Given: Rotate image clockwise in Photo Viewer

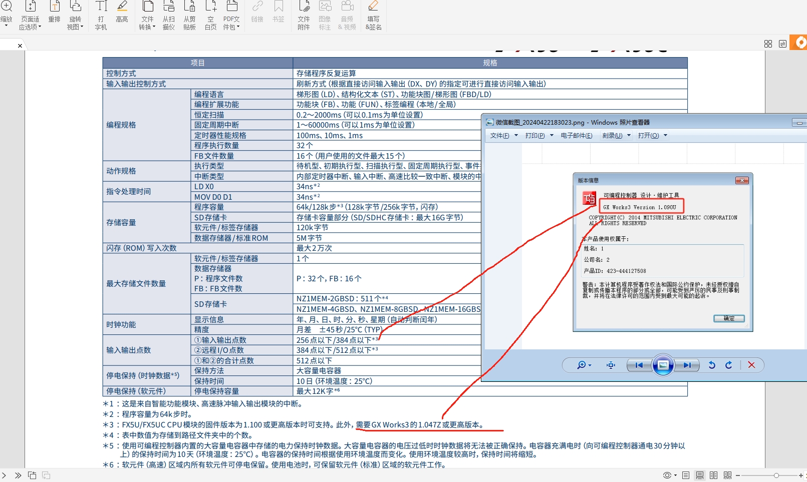Looking at the screenshot, I should 729,365.
